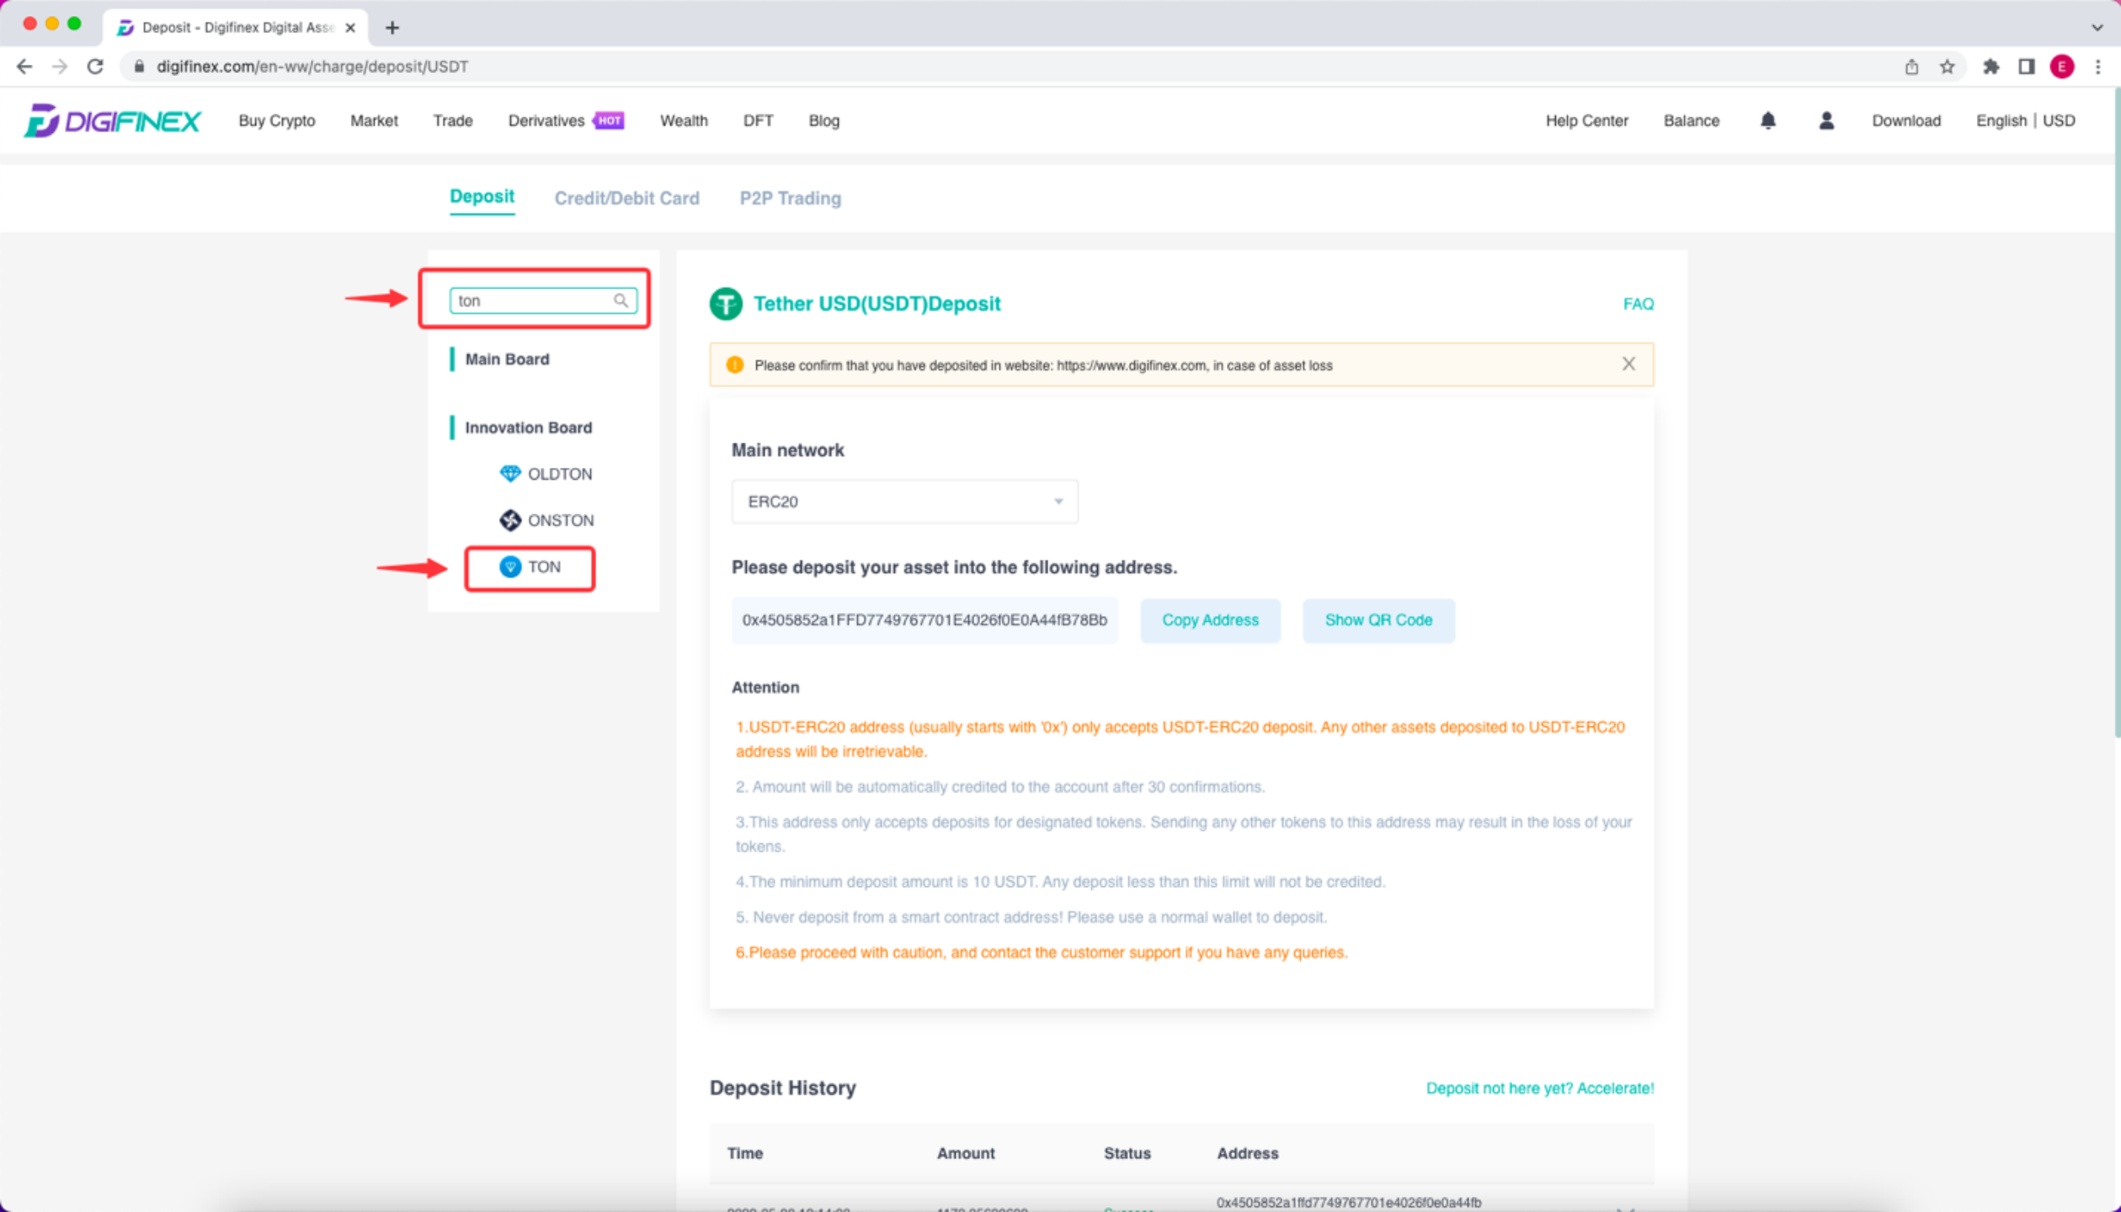The height and width of the screenshot is (1212, 2121).
Task: Click the Main Board section header
Action: click(x=507, y=359)
